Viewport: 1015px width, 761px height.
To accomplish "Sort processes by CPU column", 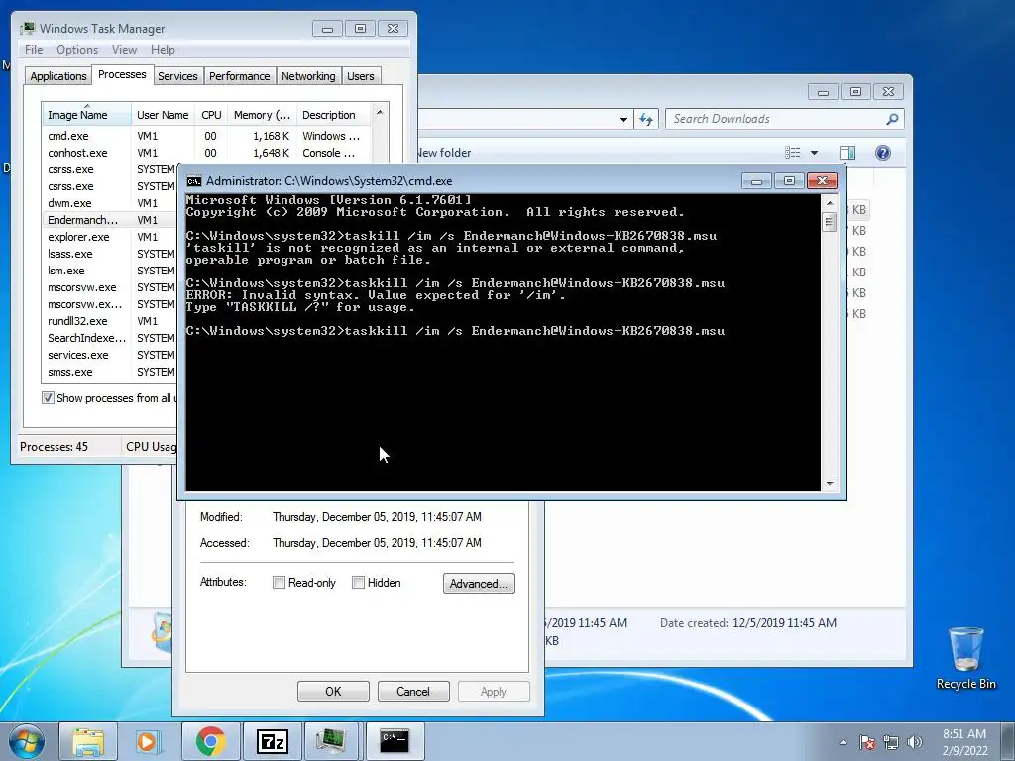I will (x=211, y=115).
